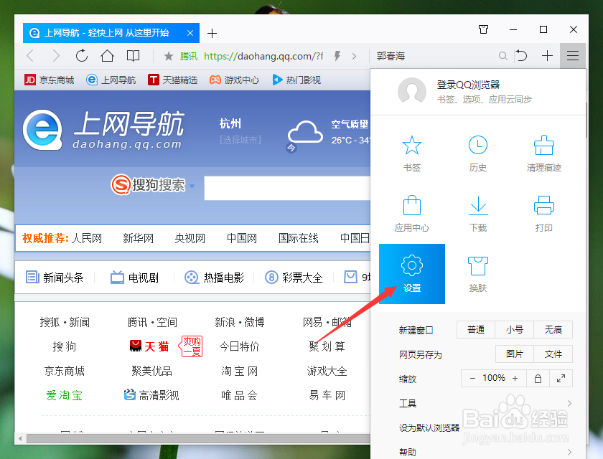Click the plus icon beside undo
The image size is (603, 459).
pyautogui.click(x=547, y=56)
